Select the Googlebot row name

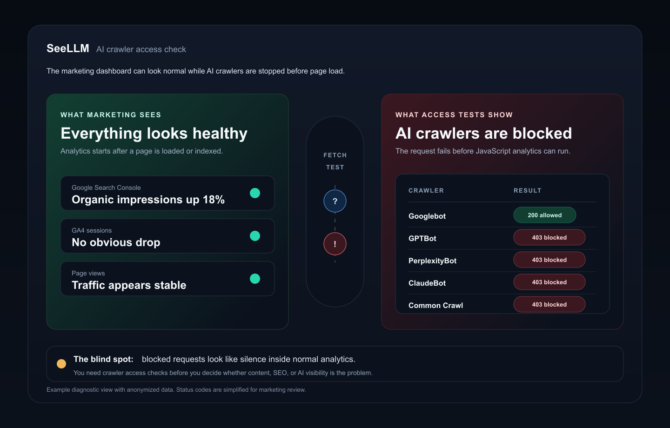(427, 216)
